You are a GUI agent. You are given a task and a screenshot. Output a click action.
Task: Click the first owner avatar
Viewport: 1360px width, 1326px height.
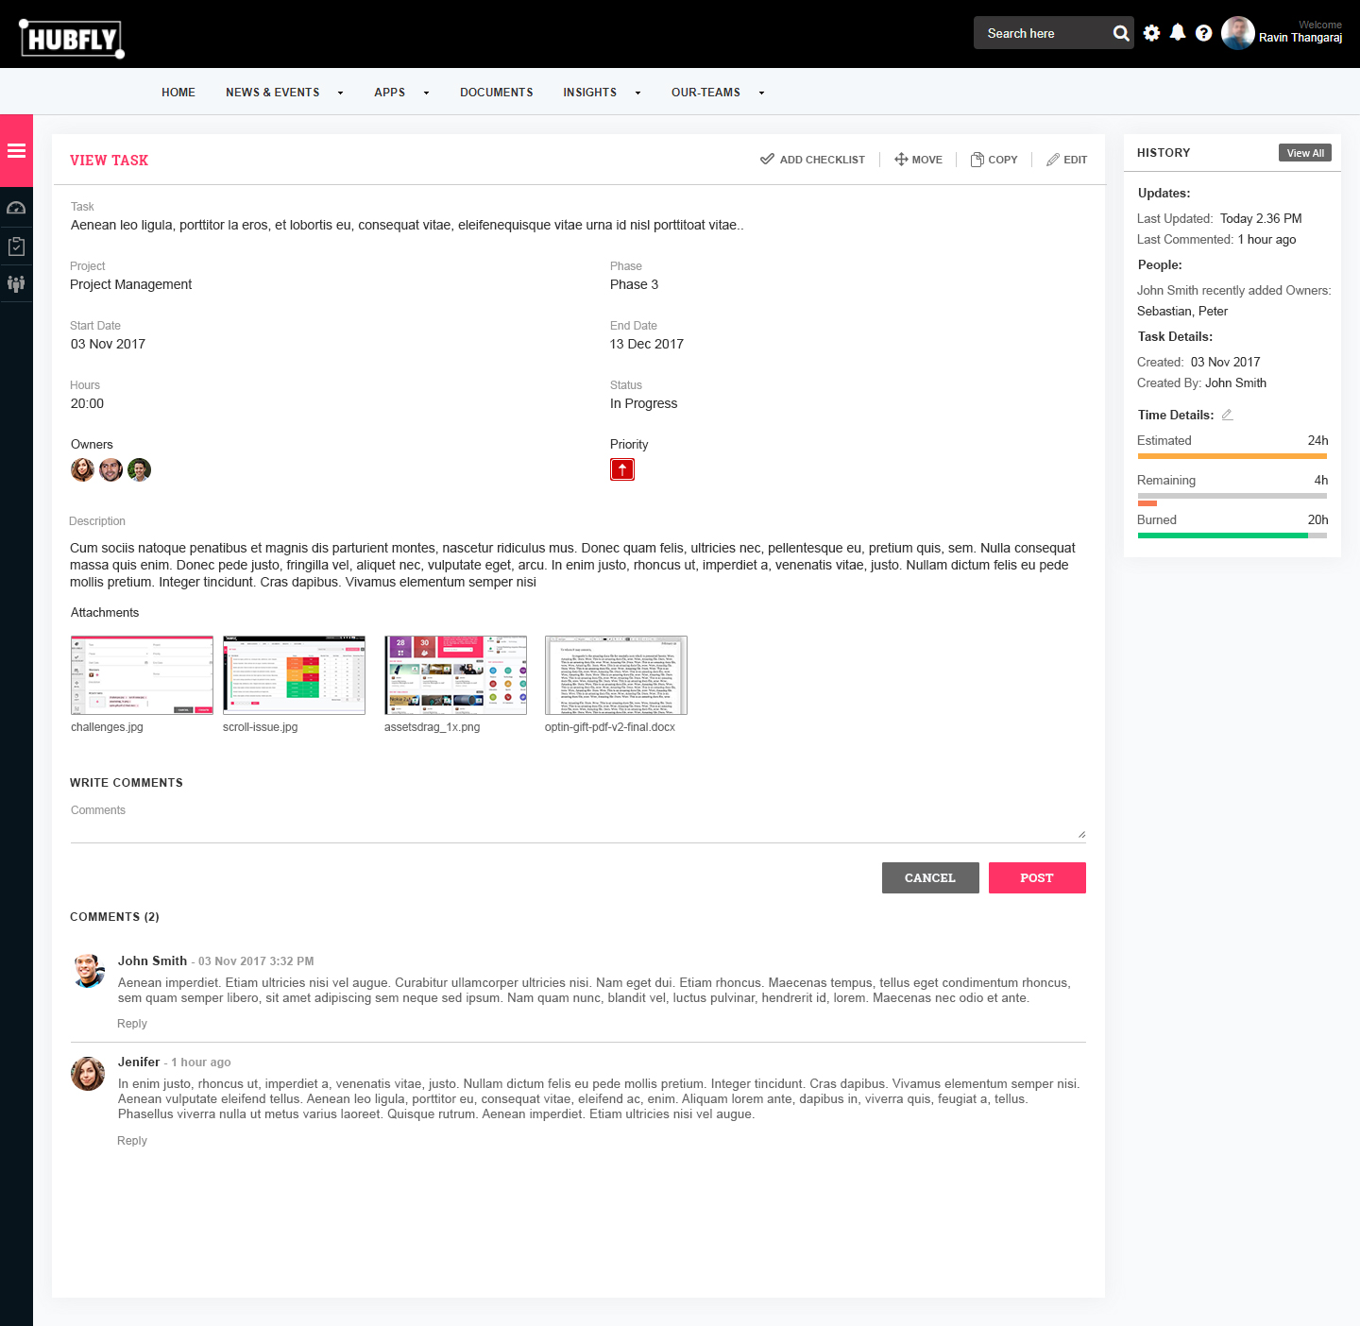[x=82, y=469]
